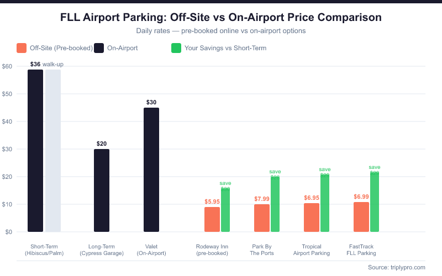Click the orange Off-Site legend swatch
This screenshot has width=442, height=276.
tap(22, 48)
